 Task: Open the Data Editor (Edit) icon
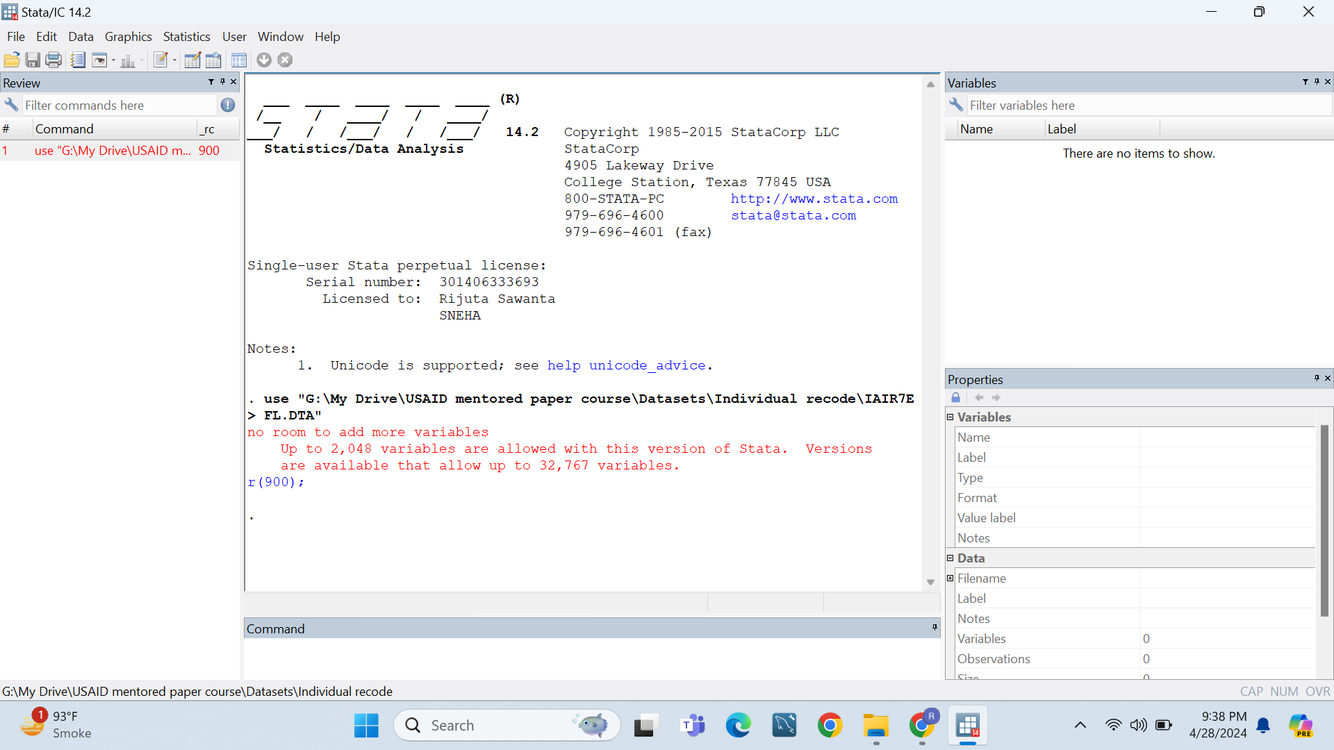point(192,60)
